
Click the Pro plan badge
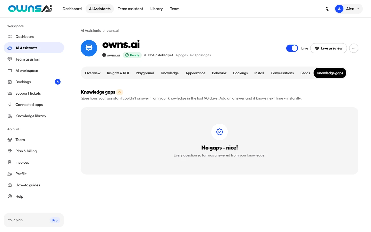click(x=55, y=220)
